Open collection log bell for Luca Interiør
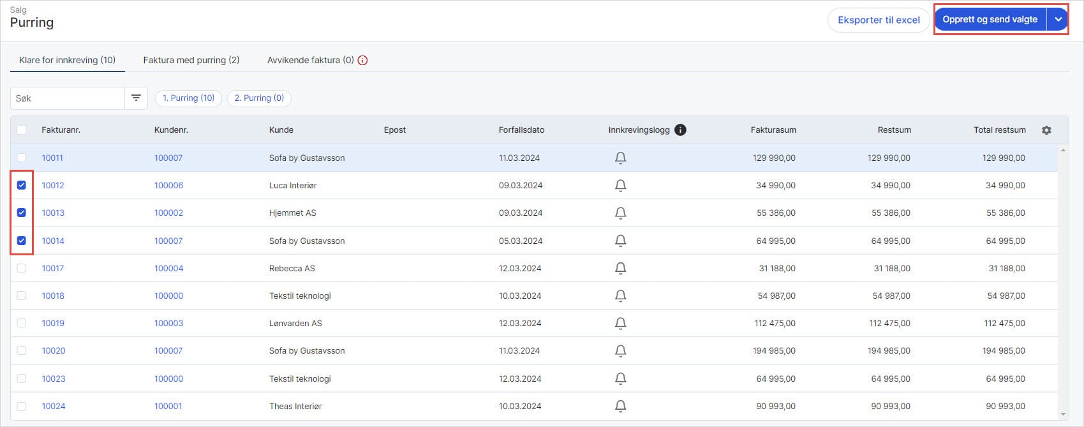The width and height of the screenshot is (1084, 427). 620,185
